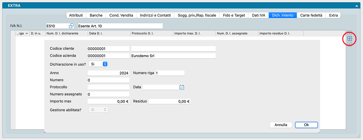Focus the Importo max amount field
Screen dimensions: 363x140
[108, 101]
